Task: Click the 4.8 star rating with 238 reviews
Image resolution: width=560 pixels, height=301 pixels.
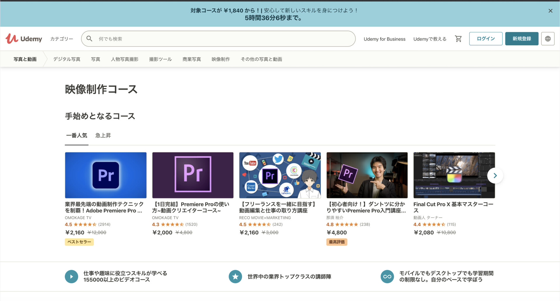Action: click(348, 225)
